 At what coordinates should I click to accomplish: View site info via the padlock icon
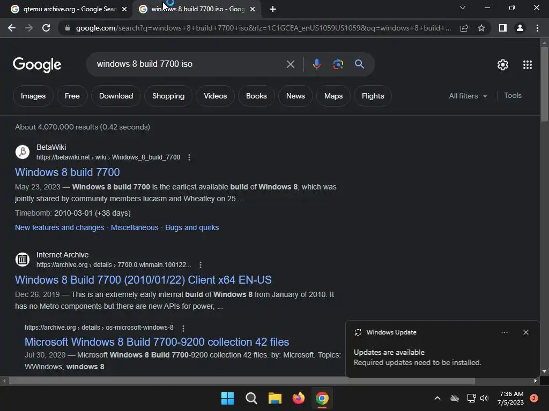[68, 28]
